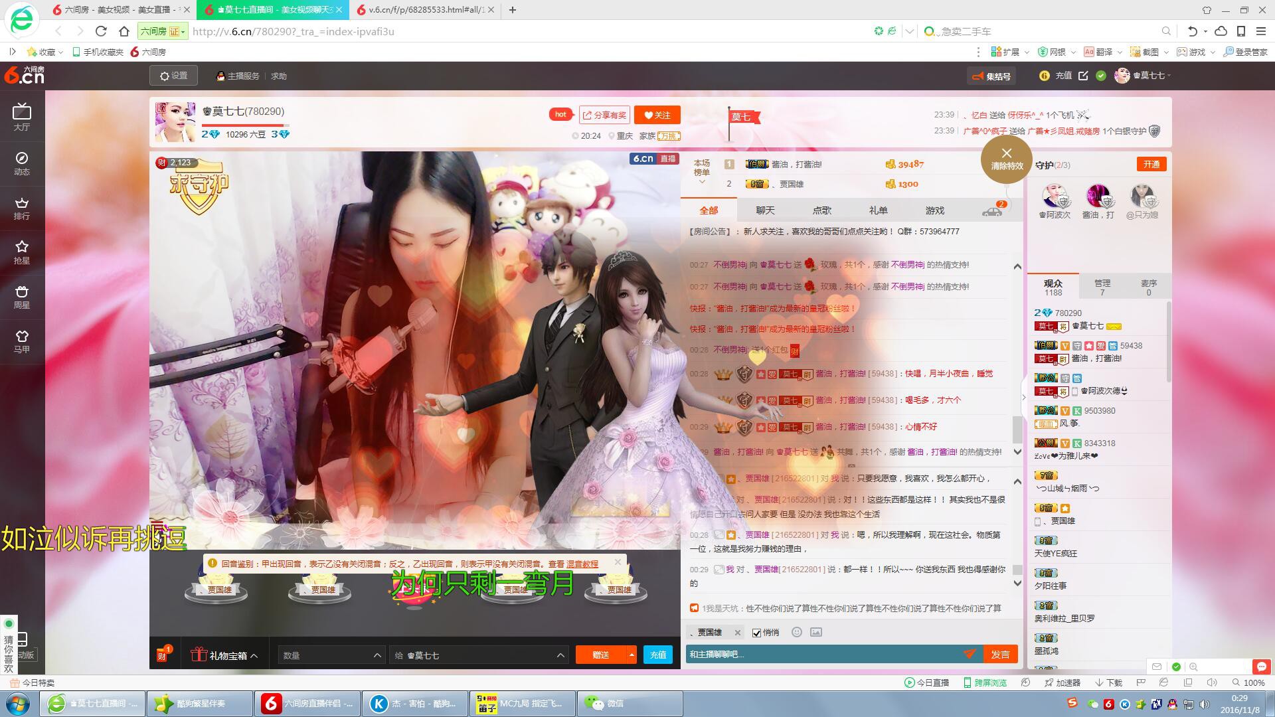The width and height of the screenshot is (1275, 717).
Task: Click the Windows Start button
Action: click(x=18, y=703)
